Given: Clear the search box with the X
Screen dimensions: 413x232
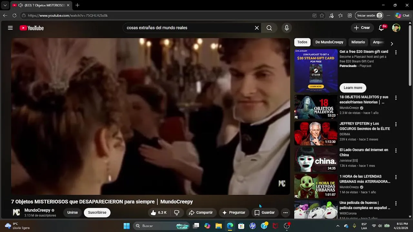Looking at the screenshot, I should pos(257,28).
